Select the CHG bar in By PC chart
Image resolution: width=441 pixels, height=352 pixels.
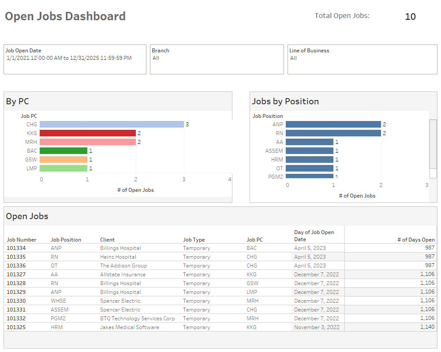click(110, 124)
